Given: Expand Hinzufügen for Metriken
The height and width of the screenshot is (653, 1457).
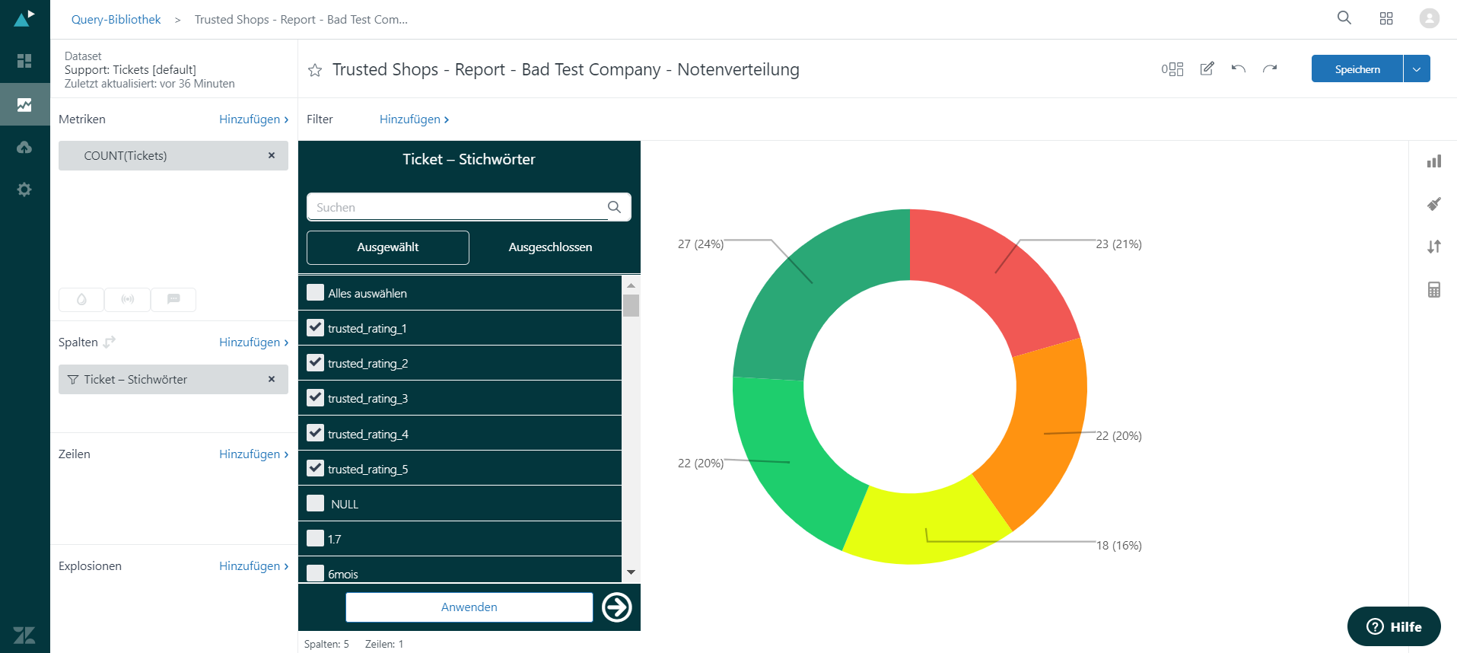Looking at the screenshot, I should pyautogui.click(x=253, y=119).
